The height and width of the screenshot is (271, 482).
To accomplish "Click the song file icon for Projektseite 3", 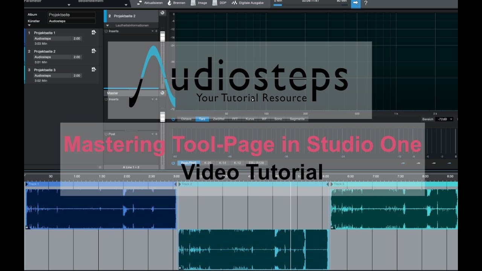I will (x=94, y=70).
